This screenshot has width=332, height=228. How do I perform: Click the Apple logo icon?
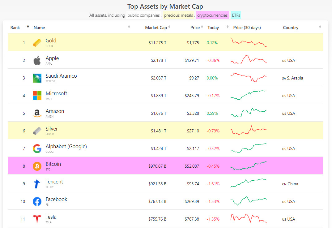[37, 60]
